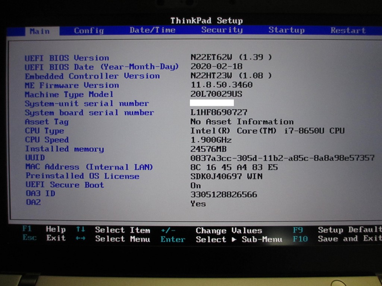Screen dimensions: 382x286
Task: Click the F1 key hint
Action: tap(27, 229)
